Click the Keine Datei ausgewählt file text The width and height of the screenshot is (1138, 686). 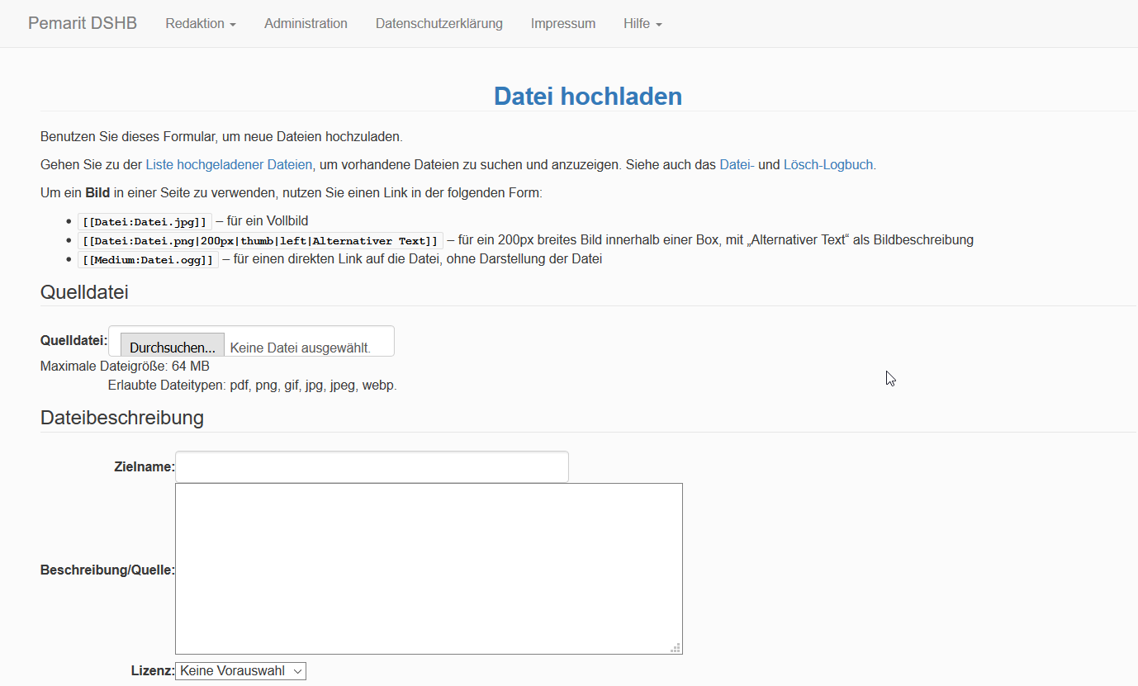[x=300, y=348]
